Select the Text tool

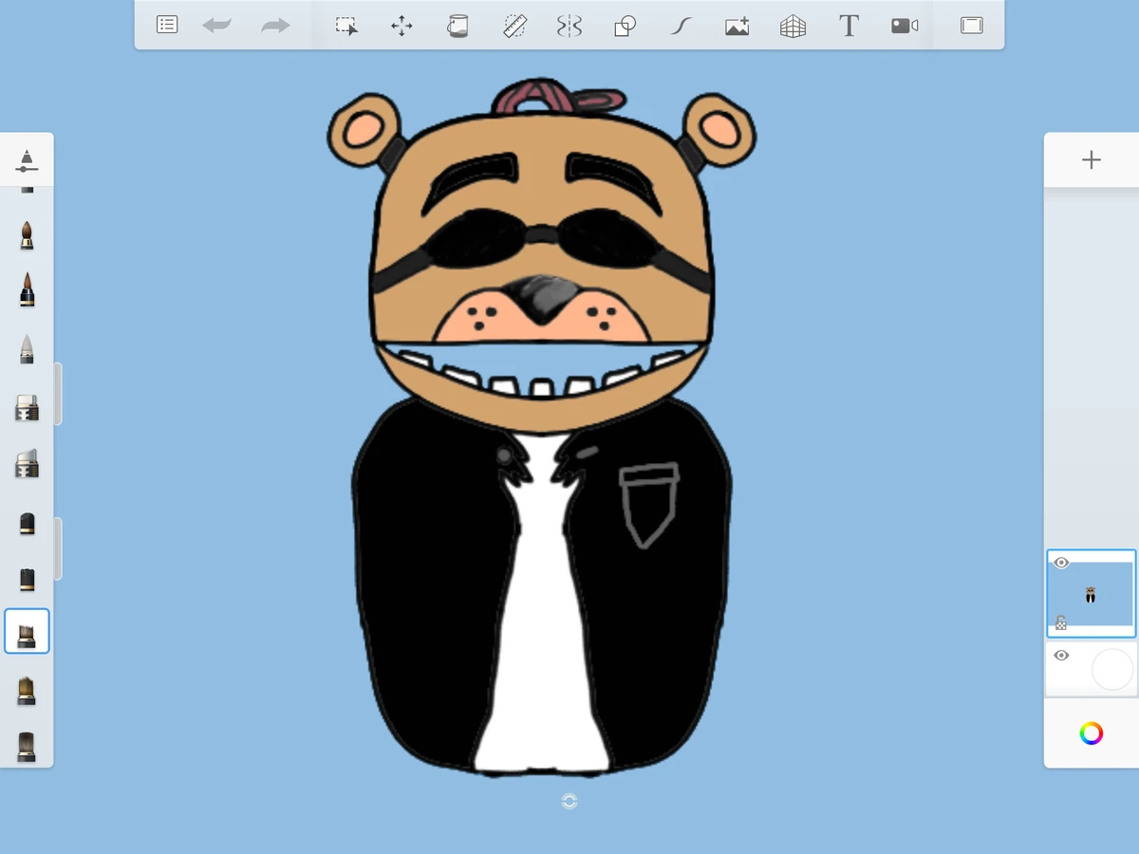point(848,26)
